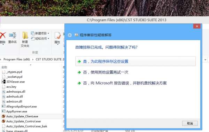Select file AllegroApdImport.exe
Image resolution: width=209 pixels, height=132 pixels.
[22, 106]
